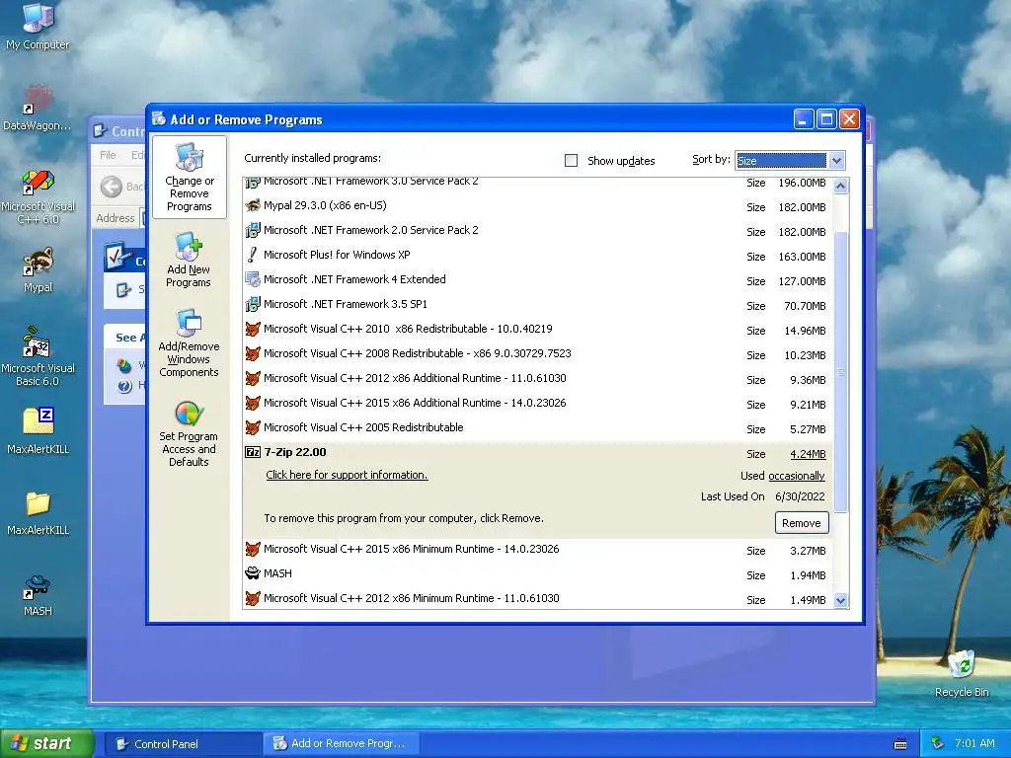1011x758 pixels.
Task: Click the .NET Framework 3.5 SP1 icon
Action: [253, 304]
